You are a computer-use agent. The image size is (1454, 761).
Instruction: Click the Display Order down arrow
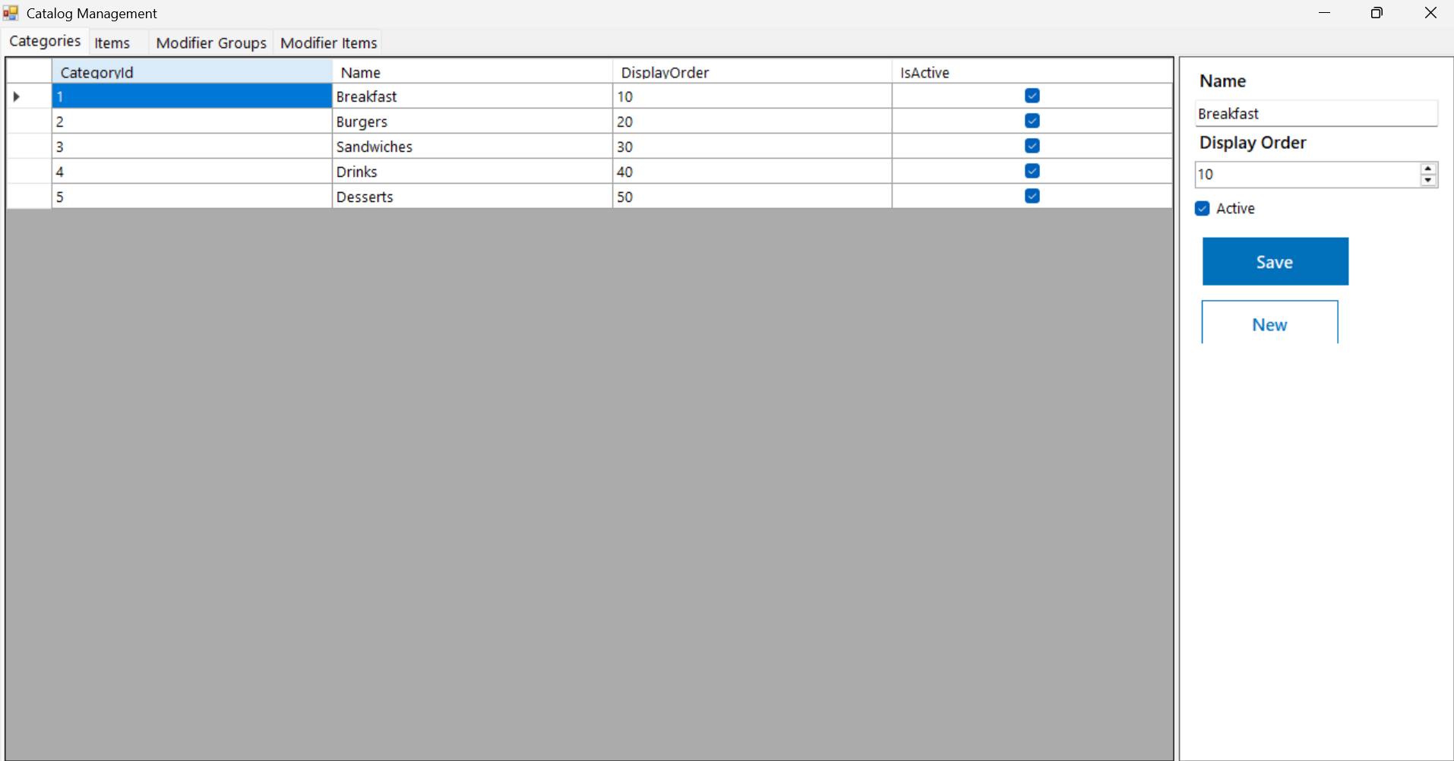point(1427,179)
